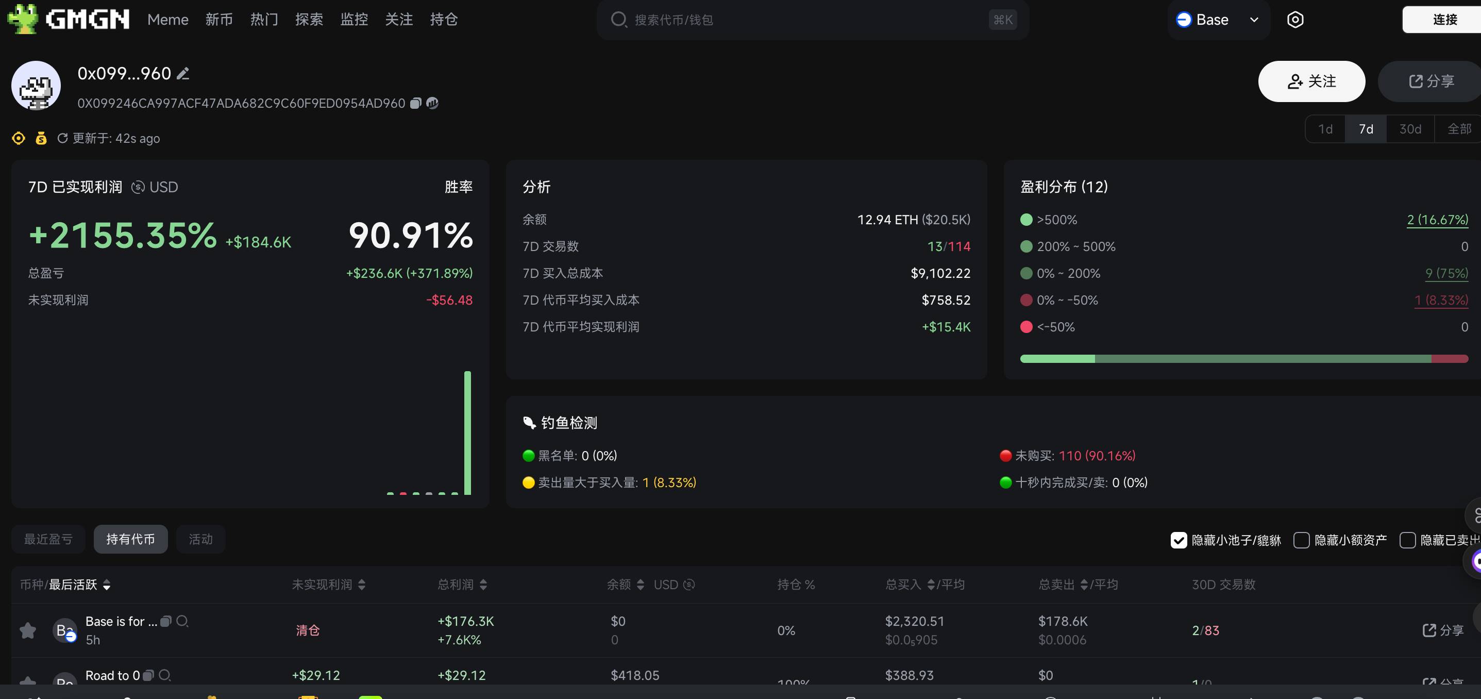Open the Base network dropdown
This screenshot has height=699, width=1481.
tap(1218, 19)
